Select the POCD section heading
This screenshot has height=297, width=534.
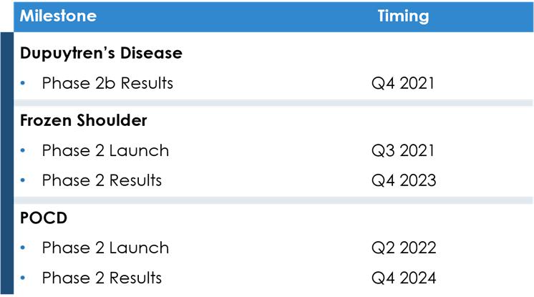(x=44, y=218)
